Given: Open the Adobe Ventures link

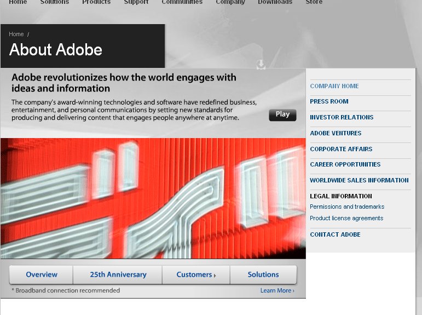Looking at the screenshot, I should click(x=336, y=133).
